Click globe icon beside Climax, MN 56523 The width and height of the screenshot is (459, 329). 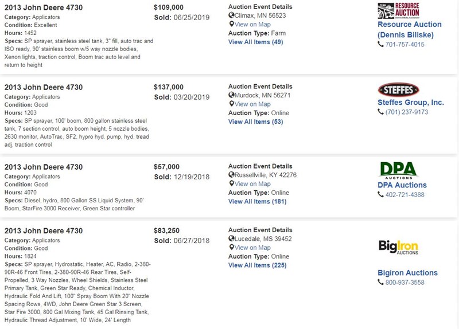[x=231, y=15]
